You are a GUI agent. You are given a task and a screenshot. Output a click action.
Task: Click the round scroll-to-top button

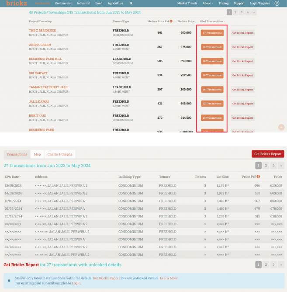(281, 127)
